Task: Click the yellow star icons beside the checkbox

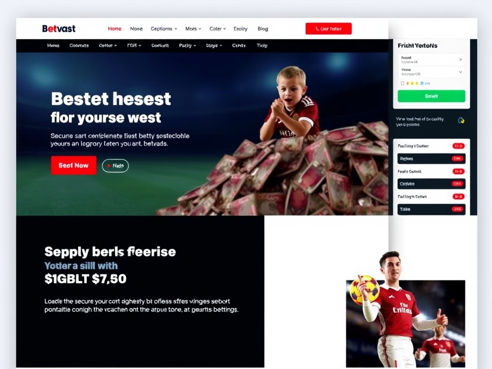Action: pos(412,84)
